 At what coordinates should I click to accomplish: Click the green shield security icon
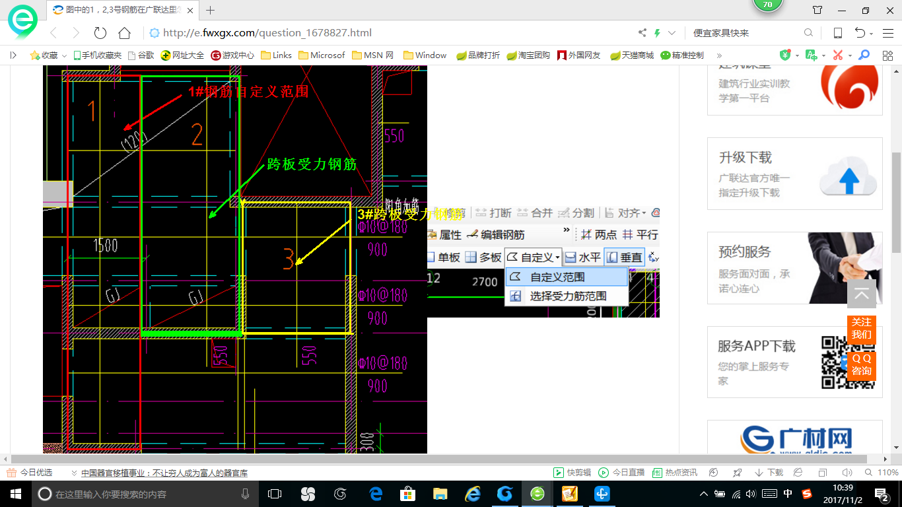pyautogui.click(x=785, y=55)
